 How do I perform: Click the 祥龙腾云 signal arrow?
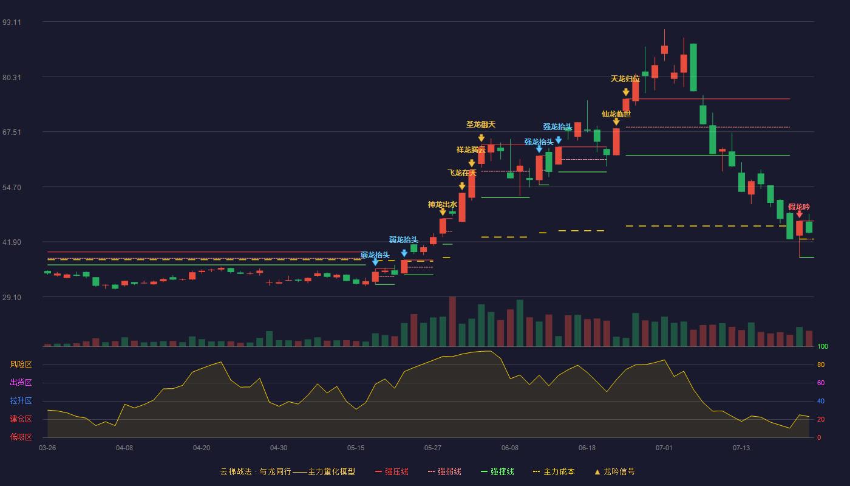click(x=472, y=163)
